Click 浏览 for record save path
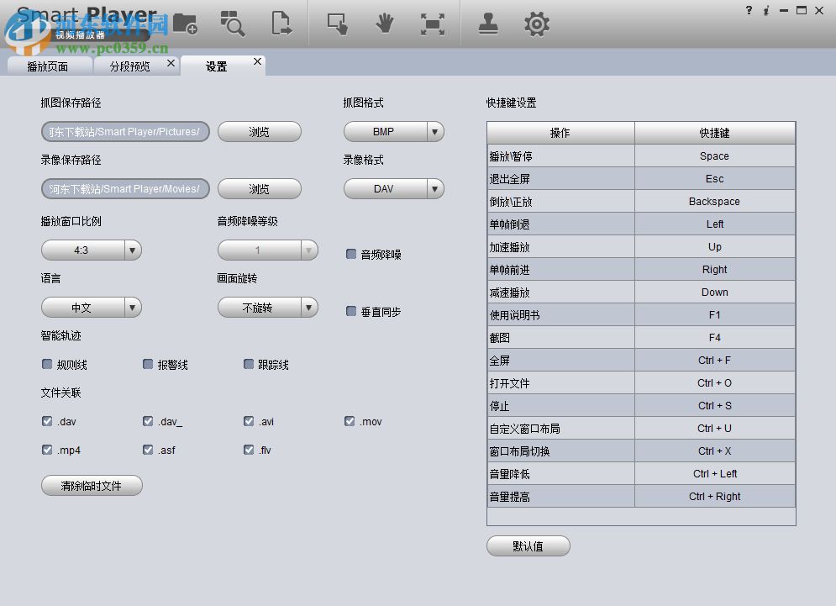 point(259,188)
